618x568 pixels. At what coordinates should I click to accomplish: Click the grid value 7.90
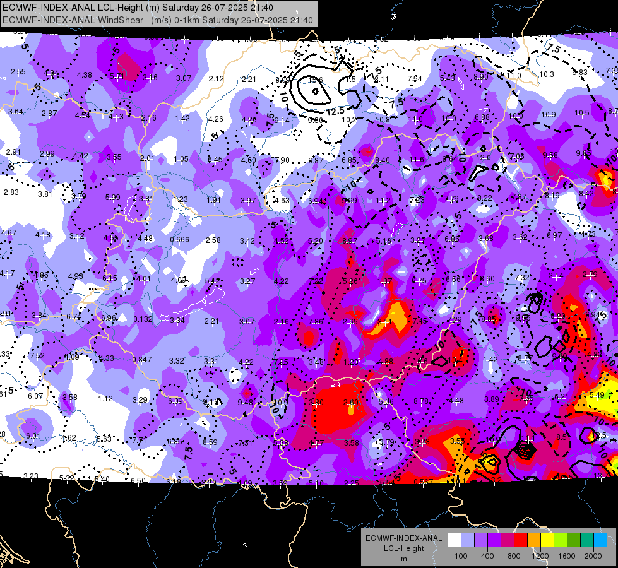[x=282, y=160]
